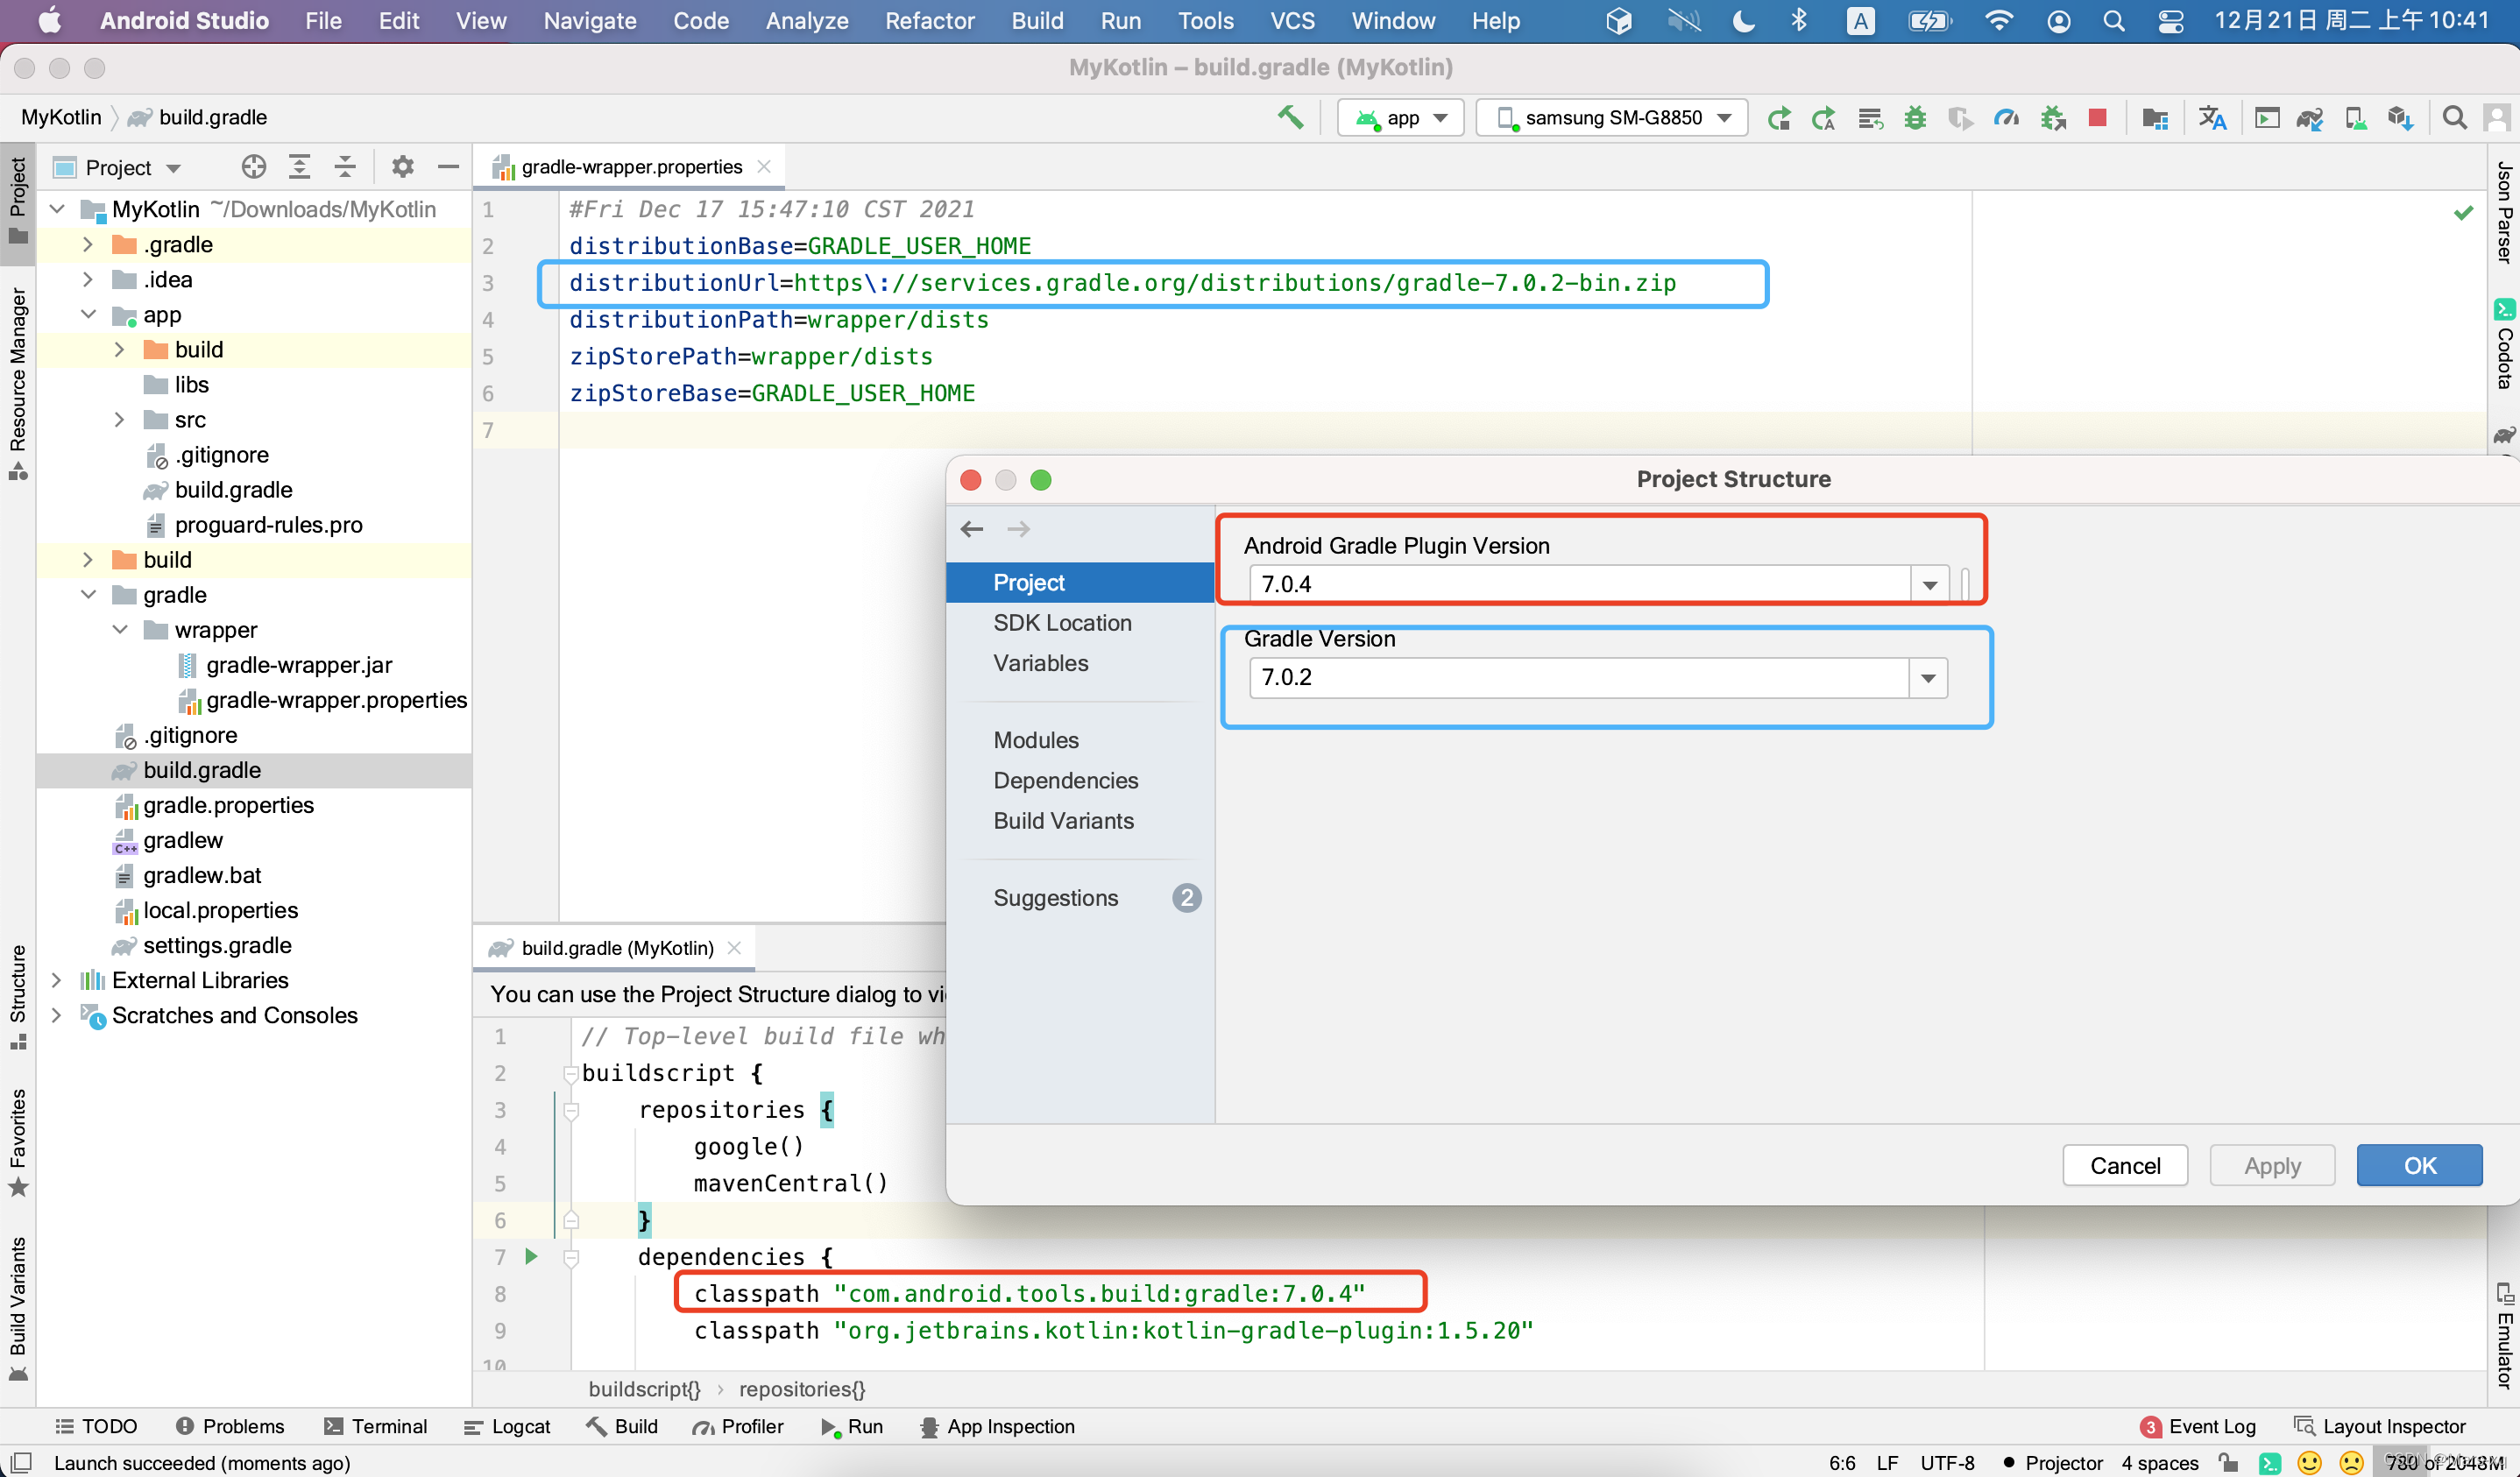Click the Project panel settings gear icon
Image resolution: width=2520 pixels, height=1477 pixels.
(402, 167)
